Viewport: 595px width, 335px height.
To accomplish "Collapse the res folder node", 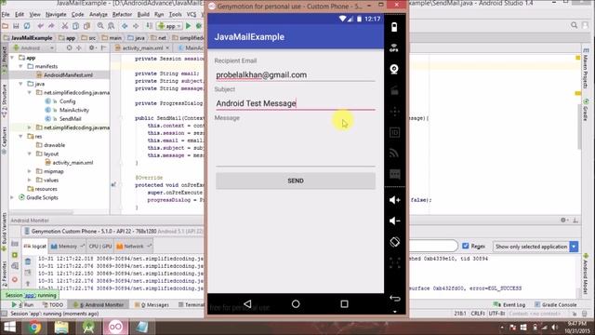I will [x=20, y=136].
